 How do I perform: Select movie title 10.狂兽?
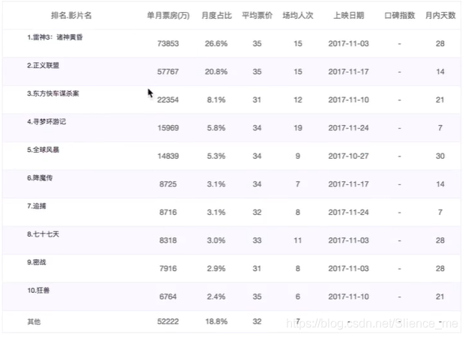[38, 290]
